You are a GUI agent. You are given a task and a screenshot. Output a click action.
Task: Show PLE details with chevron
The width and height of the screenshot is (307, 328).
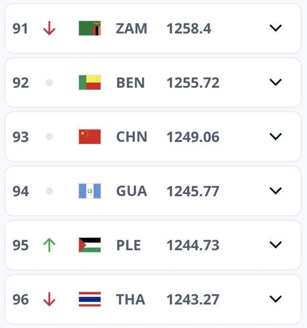coord(275,245)
